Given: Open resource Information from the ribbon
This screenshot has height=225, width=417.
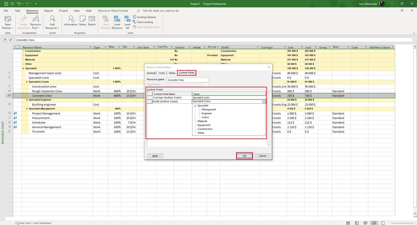Looking at the screenshot, I should point(71,21).
